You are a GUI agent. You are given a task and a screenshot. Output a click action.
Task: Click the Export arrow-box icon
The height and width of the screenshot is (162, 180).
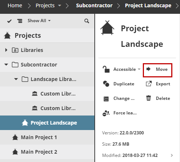click(149, 84)
